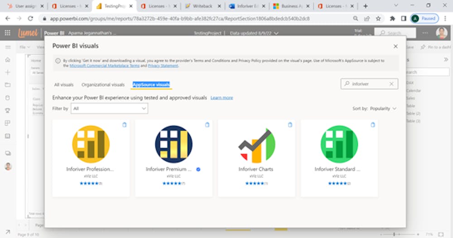Open the Privacy Statement link

[x=163, y=66]
